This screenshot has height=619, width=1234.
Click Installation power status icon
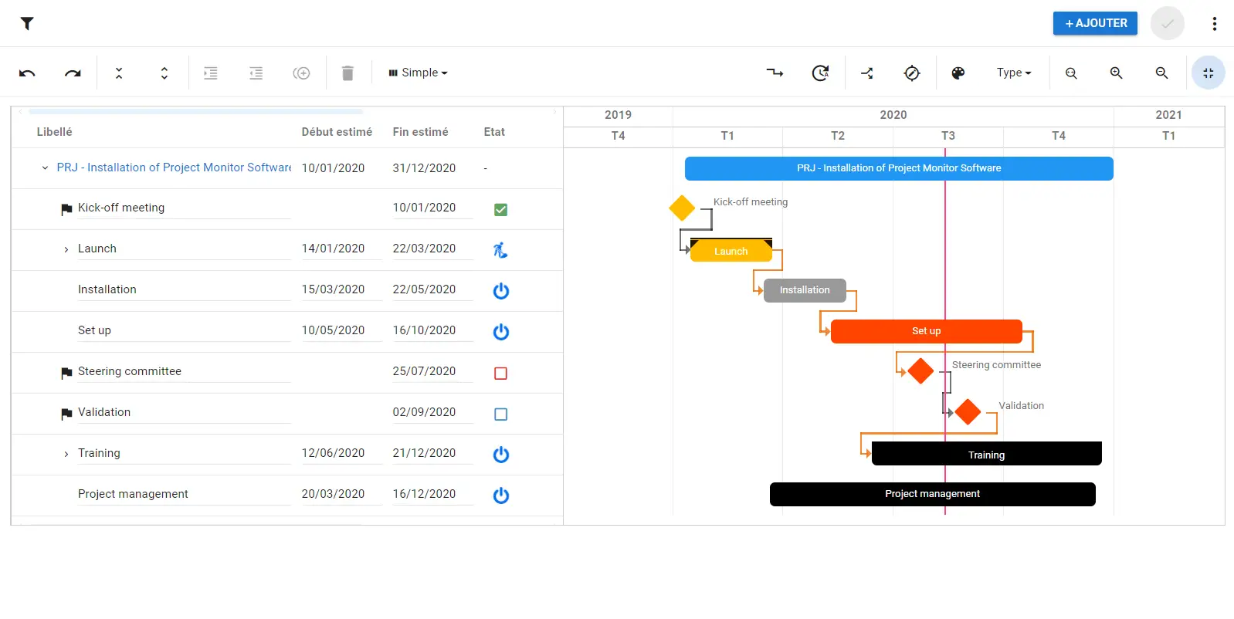[501, 290]
